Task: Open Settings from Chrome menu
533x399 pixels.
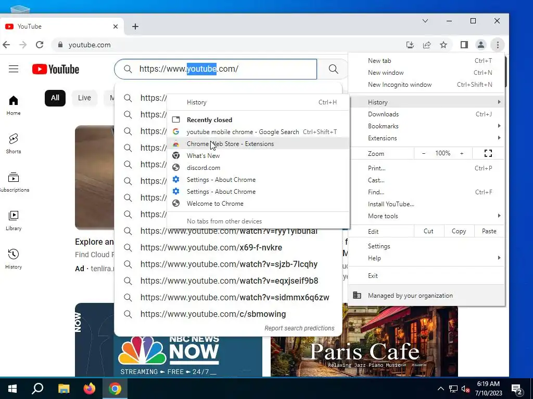Action: 427,246
